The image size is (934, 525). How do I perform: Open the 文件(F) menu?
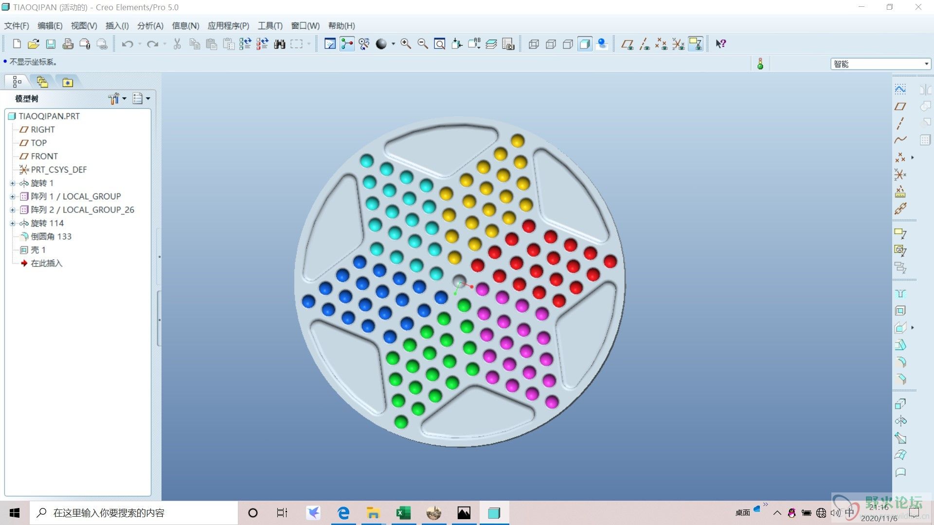tap(17, 26)
